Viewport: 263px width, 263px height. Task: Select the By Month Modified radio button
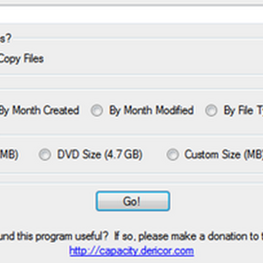[97, 111]
